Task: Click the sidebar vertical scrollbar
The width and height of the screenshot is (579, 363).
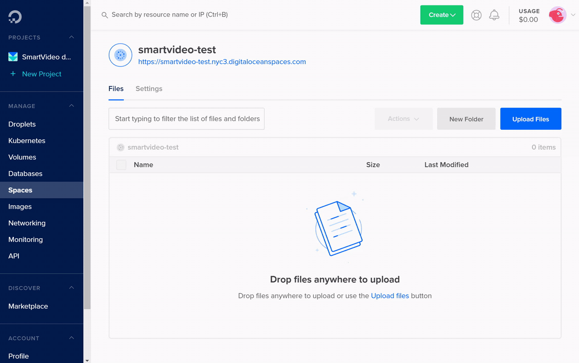Action: click(87, 158)
